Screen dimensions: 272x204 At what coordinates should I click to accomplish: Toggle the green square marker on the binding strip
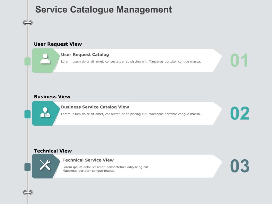pyautogui.click(x=27, y=61)
